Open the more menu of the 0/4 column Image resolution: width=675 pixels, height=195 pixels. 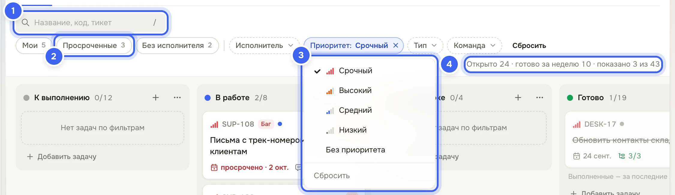[540, 97]
